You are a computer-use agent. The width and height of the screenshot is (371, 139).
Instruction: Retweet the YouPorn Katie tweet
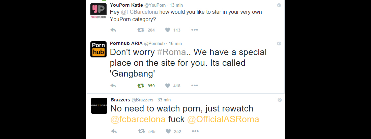[x=141, y=30]
